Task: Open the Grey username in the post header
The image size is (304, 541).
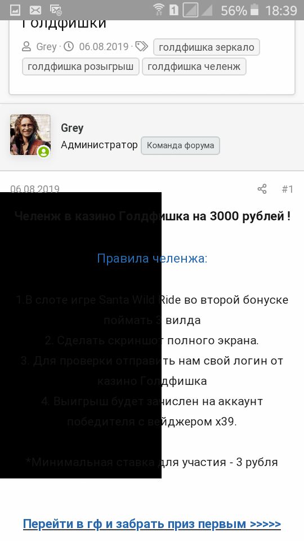Action: click(72, 128)
